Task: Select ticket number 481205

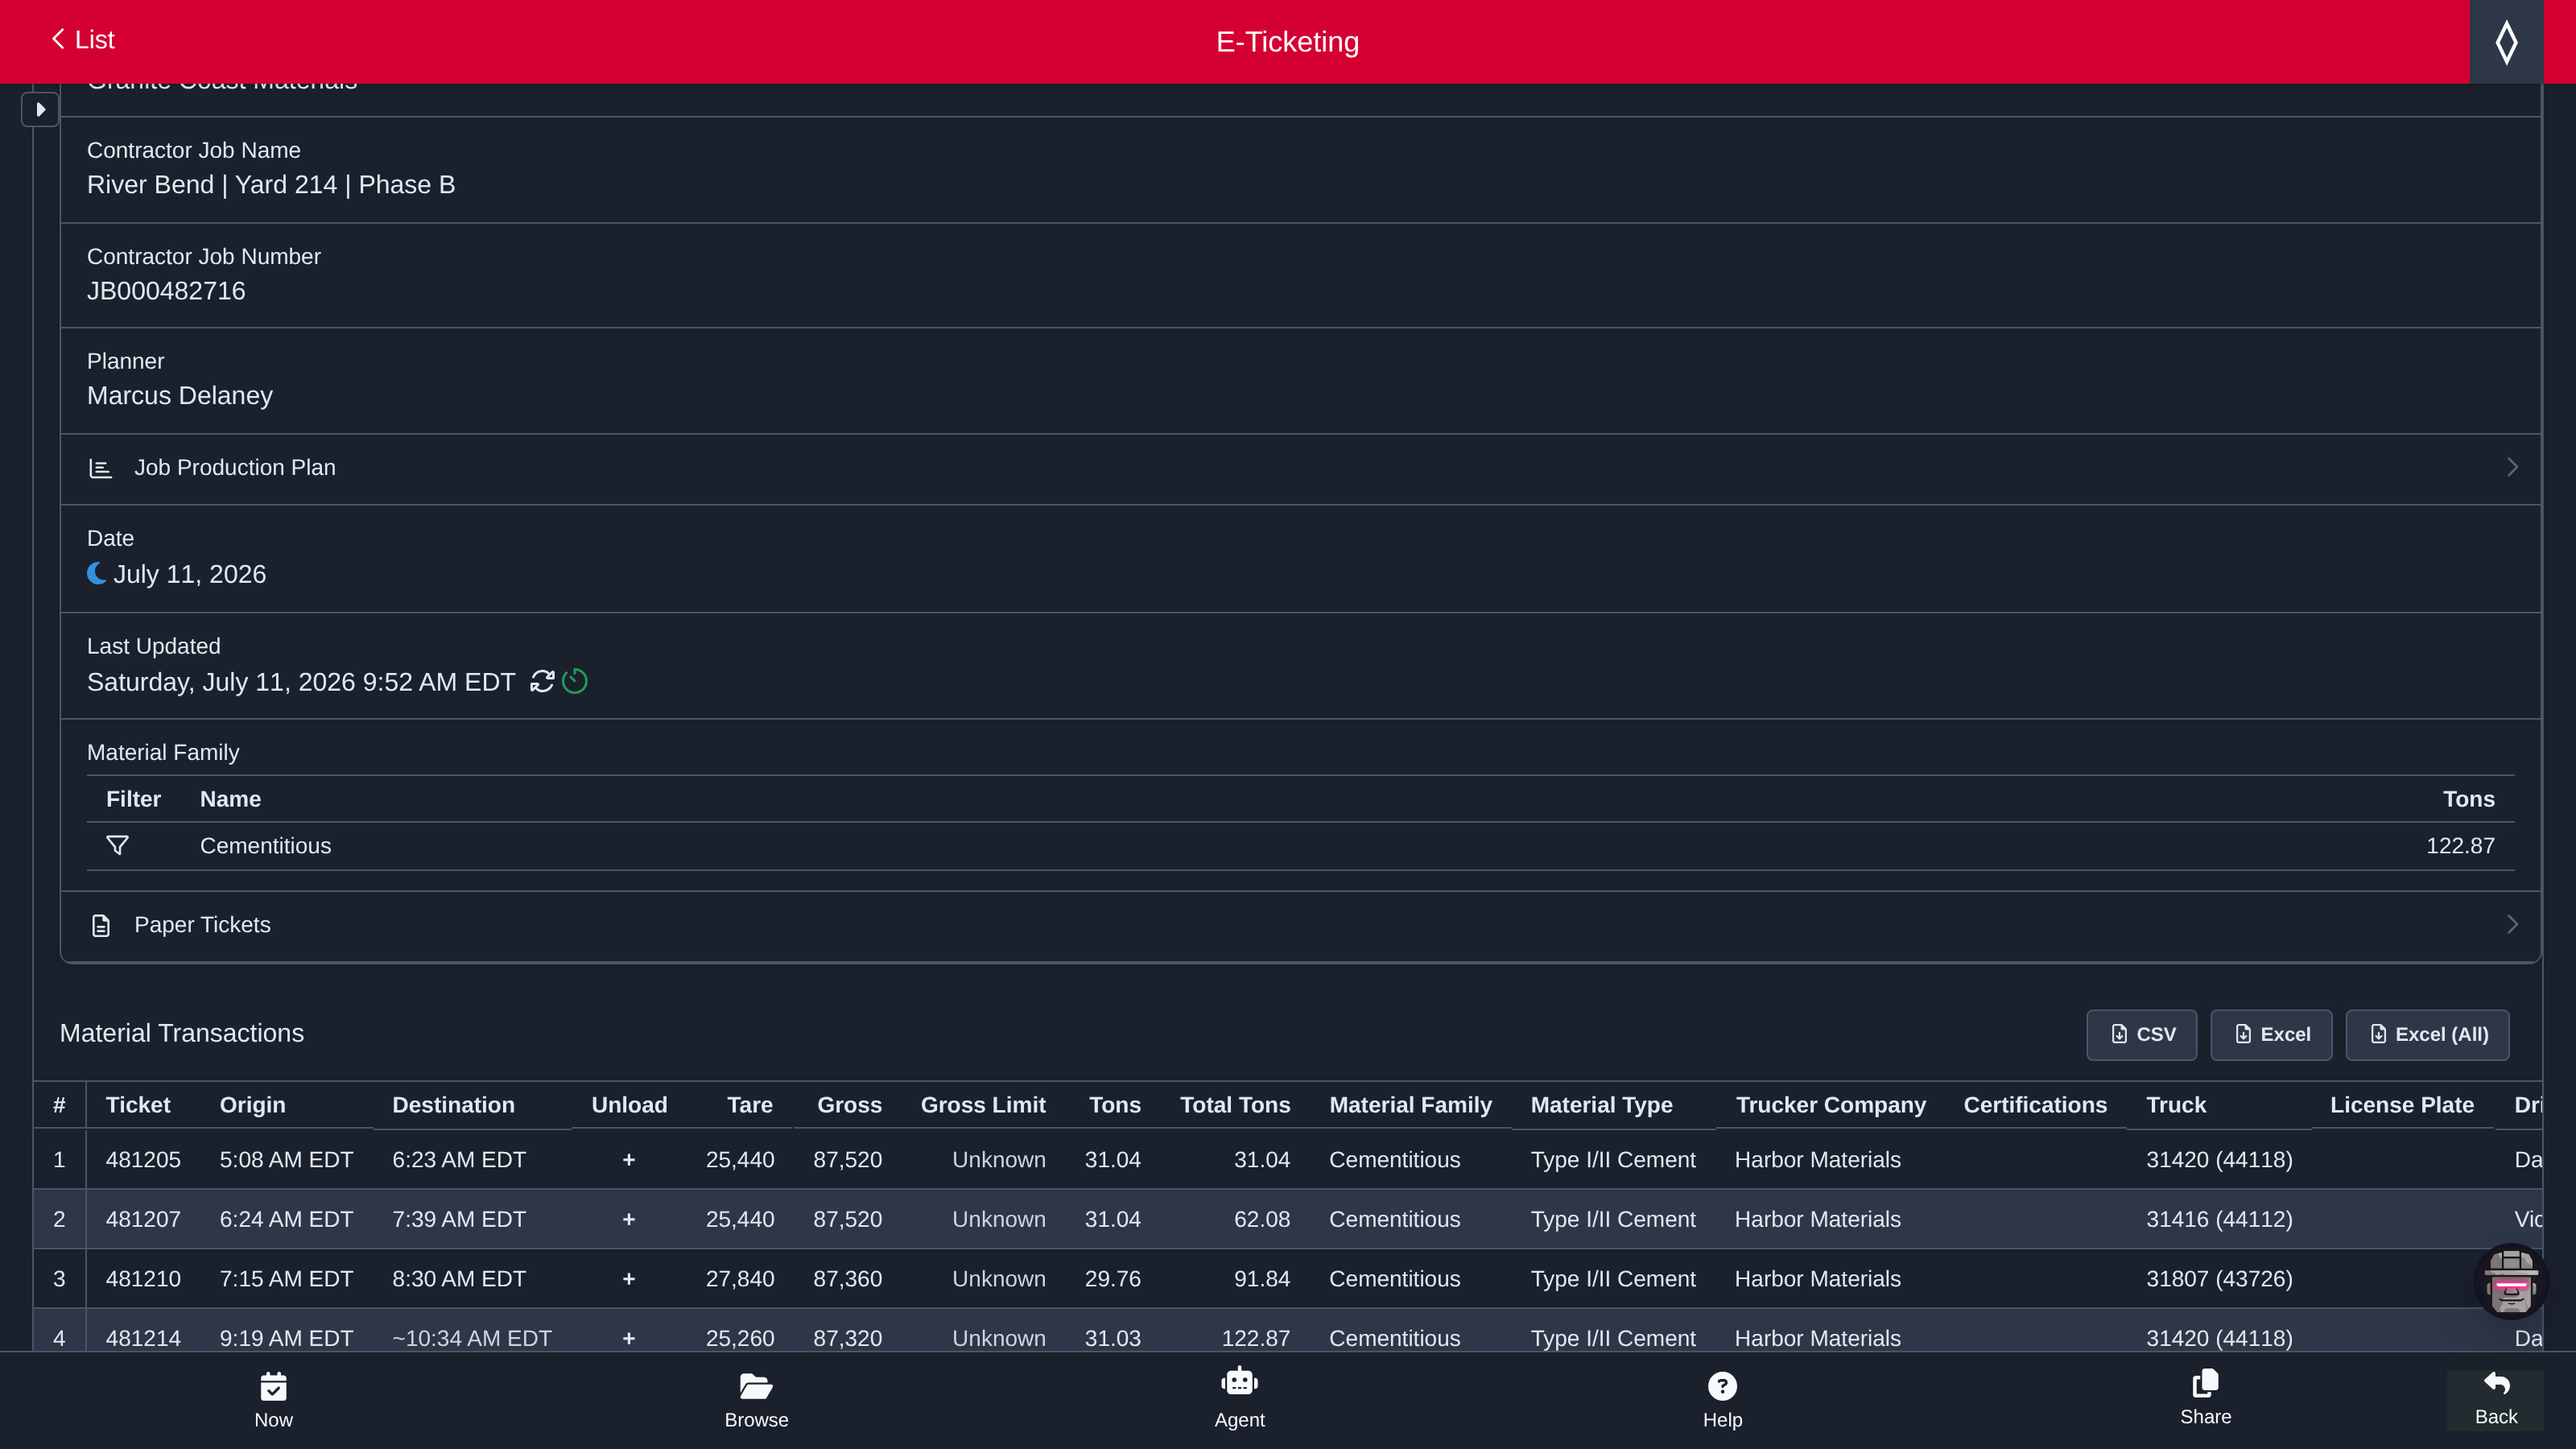Action: pos(143,1160)
